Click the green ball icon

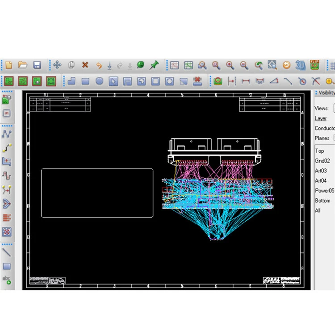(140, 65)
